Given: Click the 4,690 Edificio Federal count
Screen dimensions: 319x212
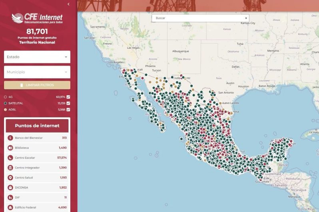Looking at the screenshot, I should point(62,208).
